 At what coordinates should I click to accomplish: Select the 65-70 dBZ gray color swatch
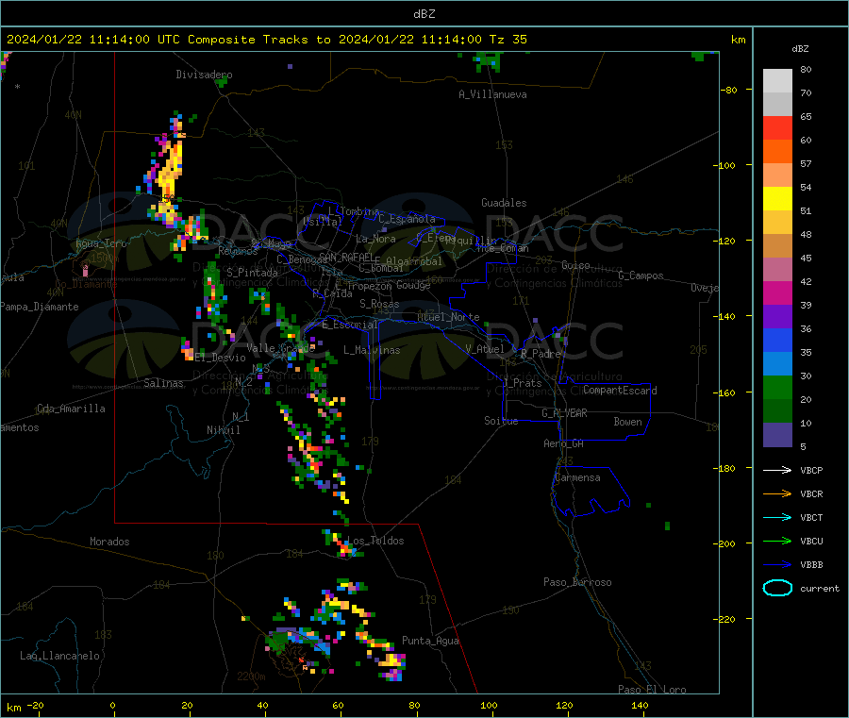(x=777, y=104)
